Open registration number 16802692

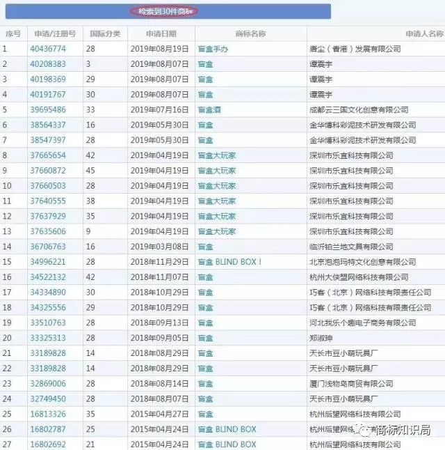pyautogui.click(x=48, y=444)
